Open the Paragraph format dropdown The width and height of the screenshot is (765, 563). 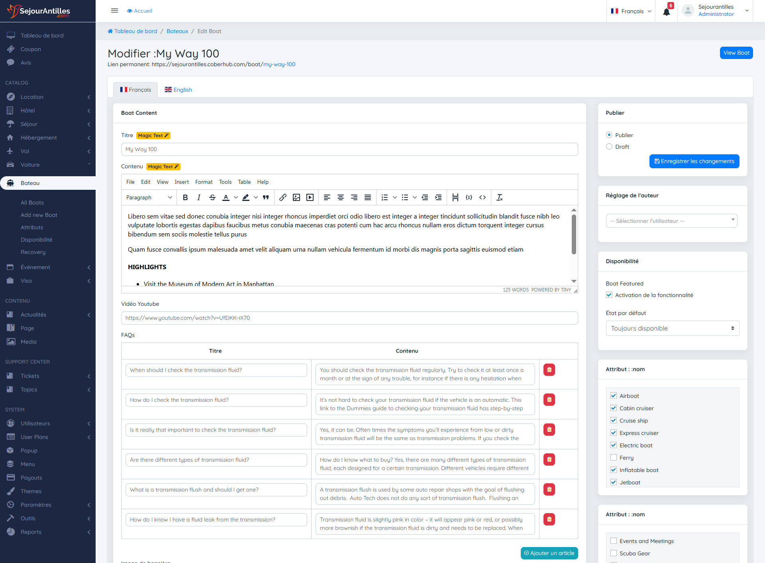[x=149, y=197]
